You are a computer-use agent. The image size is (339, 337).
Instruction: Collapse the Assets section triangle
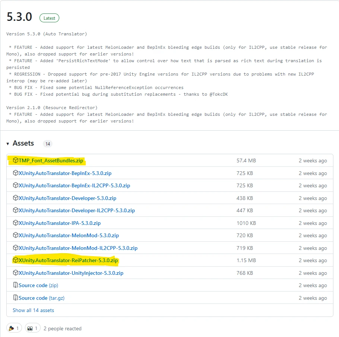[8, 144]
